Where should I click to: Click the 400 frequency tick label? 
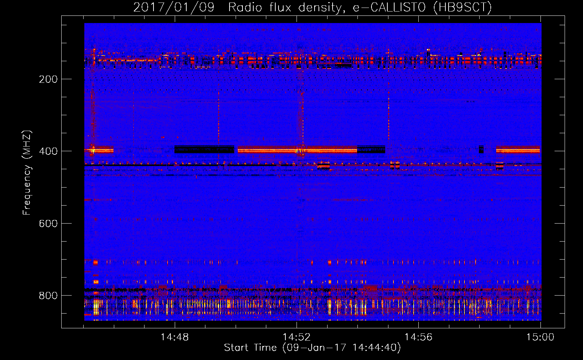coord(48,151)
